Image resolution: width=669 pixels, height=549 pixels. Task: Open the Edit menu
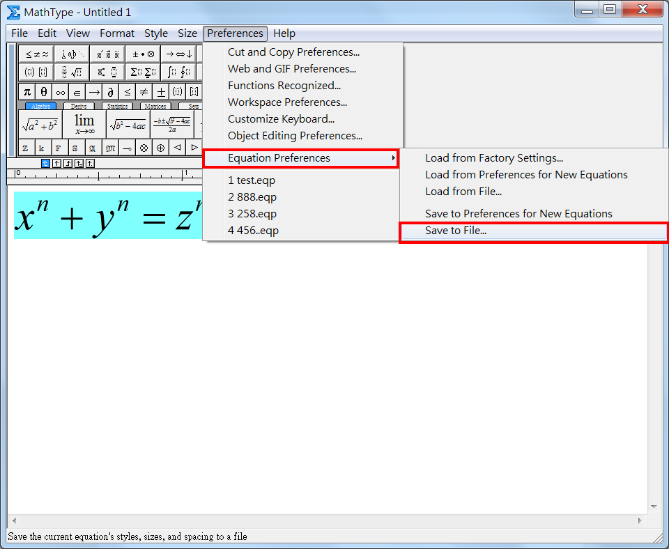47,33
